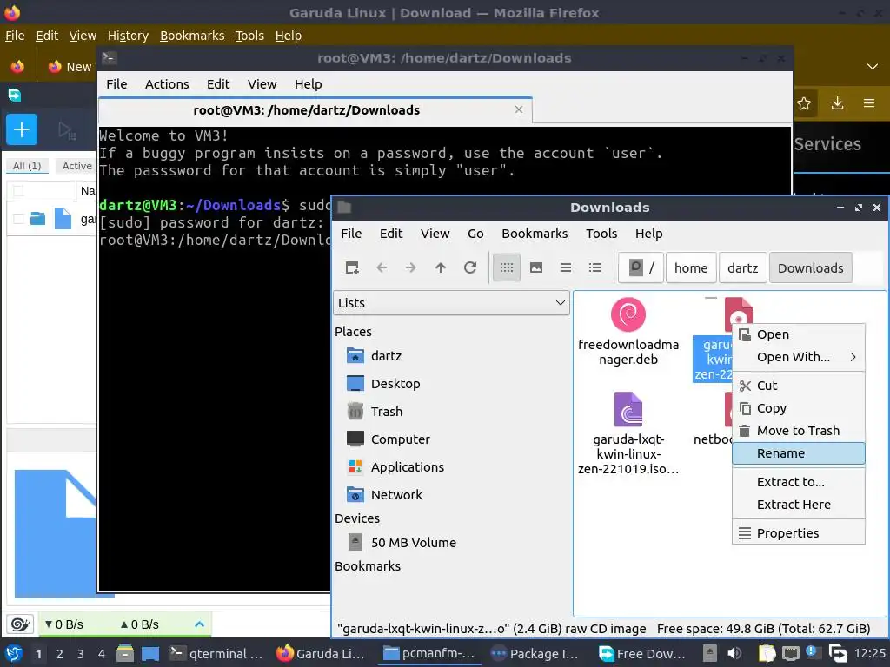Toggle the checkbox of the download row
Screen dimensions: 890x667
[x=18, y=219]
